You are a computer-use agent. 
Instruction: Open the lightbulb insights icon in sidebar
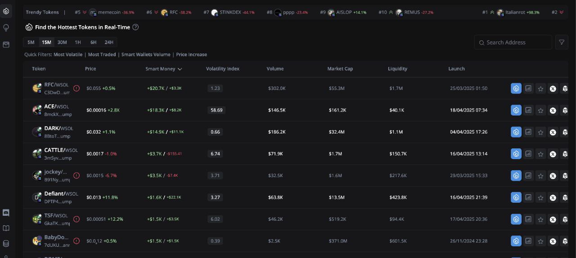(6, 28)
